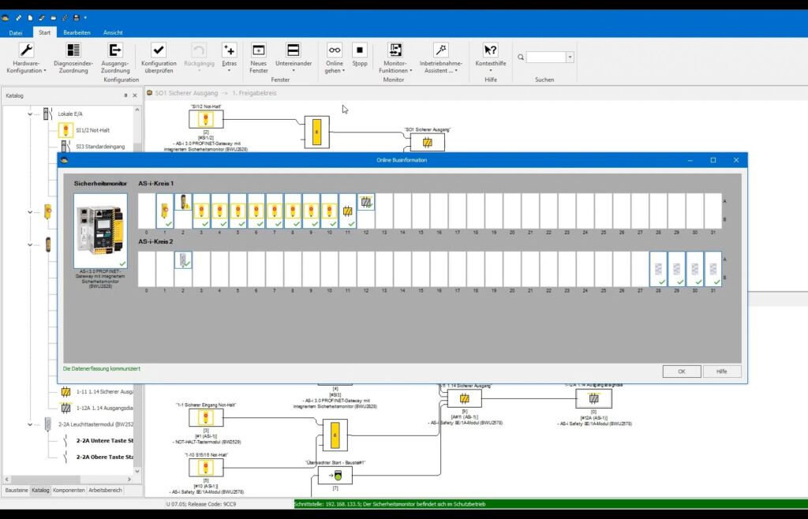Screen dimensions: 808x519
Task: Click the Hilfe button in the dialog
Action: pyautogui.click(x=721, y=371)
